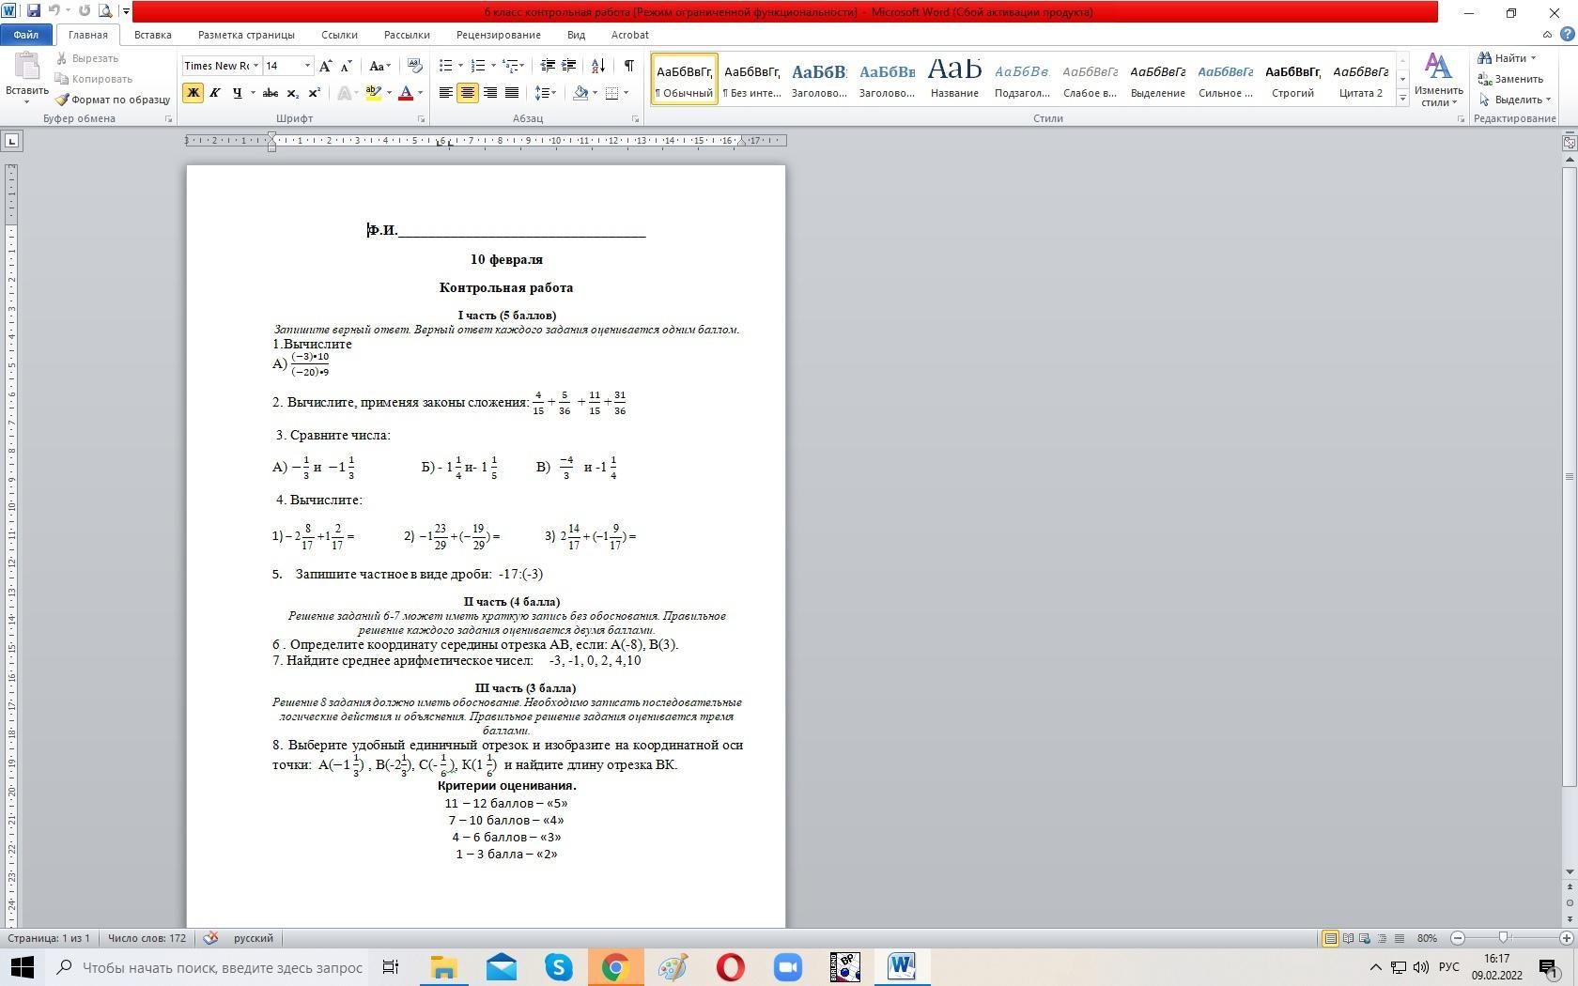The image size is (1578, 986).
Task: Open bullets list dropdown arrow
Action: click(x=460, y=66)
